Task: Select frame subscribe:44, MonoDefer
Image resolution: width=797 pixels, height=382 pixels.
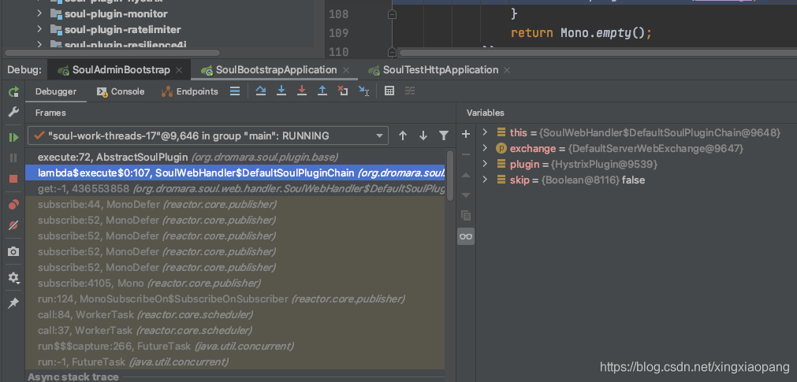Action: [x=235, y=204]
